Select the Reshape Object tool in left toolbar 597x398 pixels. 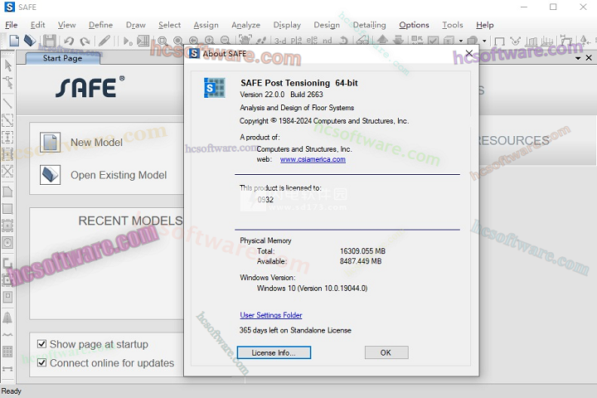click(8, 82)
